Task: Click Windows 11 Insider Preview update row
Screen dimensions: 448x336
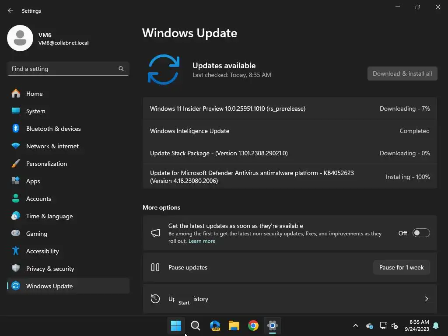Action: pos(290,108)
